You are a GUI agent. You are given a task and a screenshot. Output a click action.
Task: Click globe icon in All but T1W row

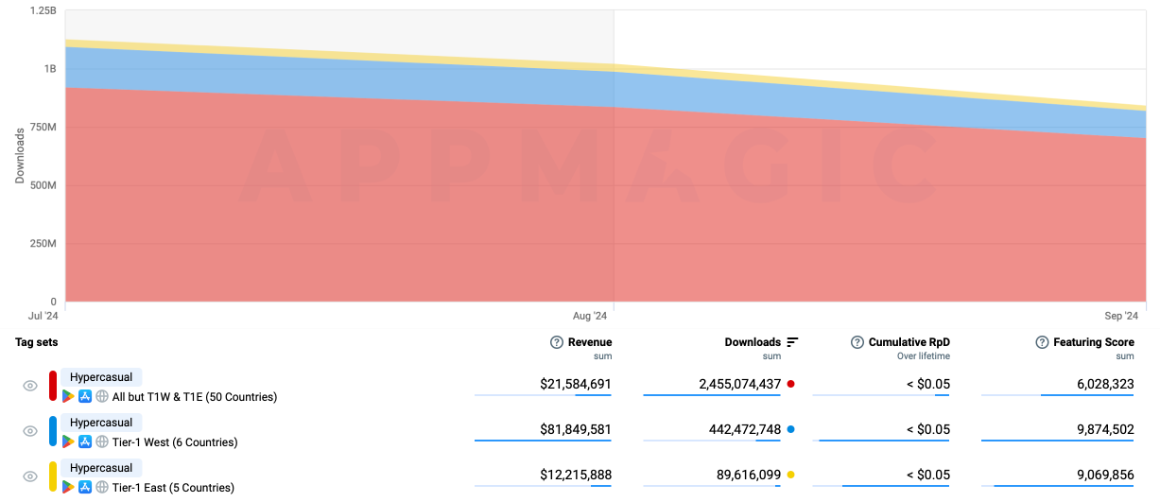(102, 397)
